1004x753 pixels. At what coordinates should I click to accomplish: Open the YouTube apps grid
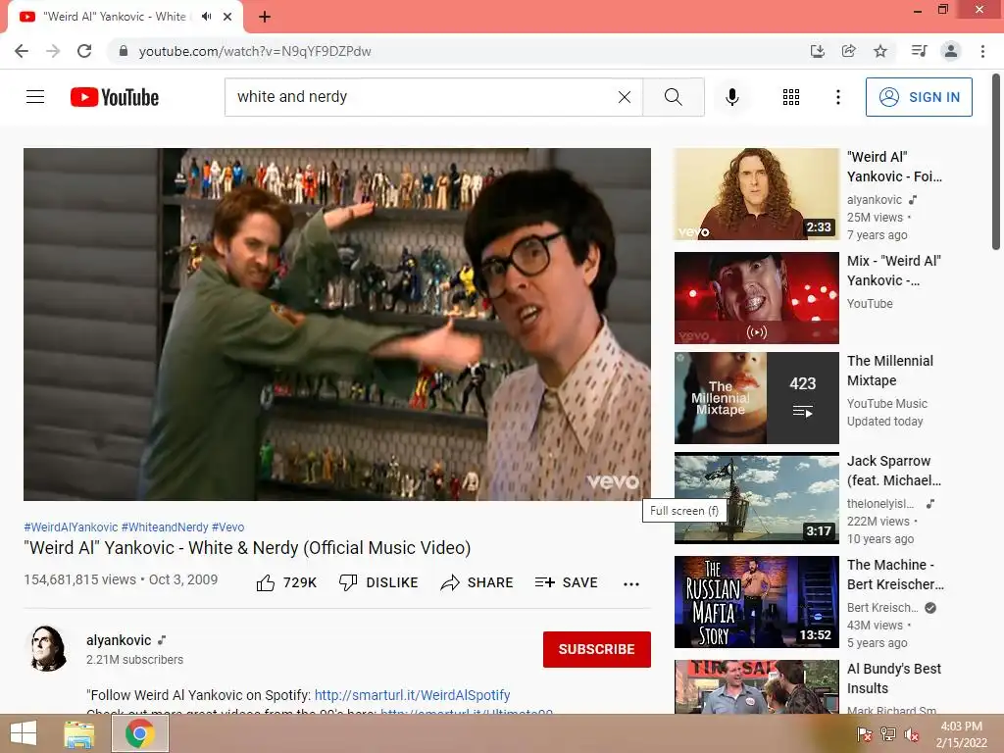coord(791,97)
